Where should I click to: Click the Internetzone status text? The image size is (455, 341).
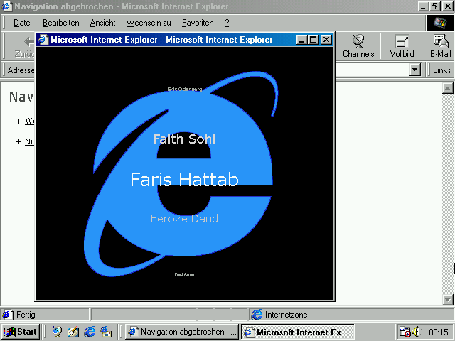click(x=286, y=315)
